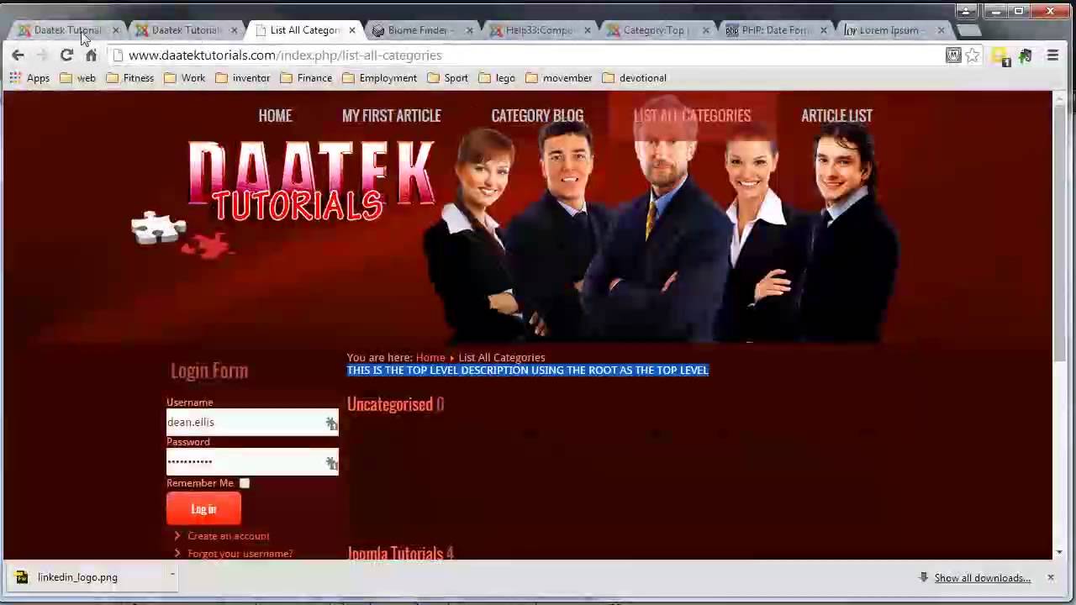Follow the Create an account link

[x=228, y=536]
